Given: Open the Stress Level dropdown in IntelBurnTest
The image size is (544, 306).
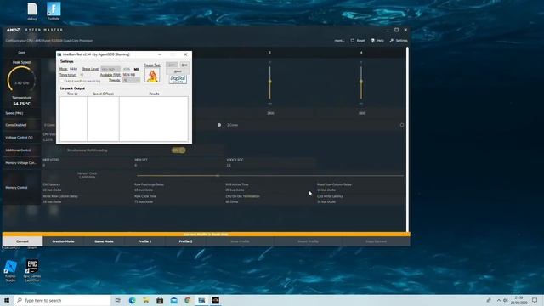Looking at the screenshot, I should click(110, 69).
